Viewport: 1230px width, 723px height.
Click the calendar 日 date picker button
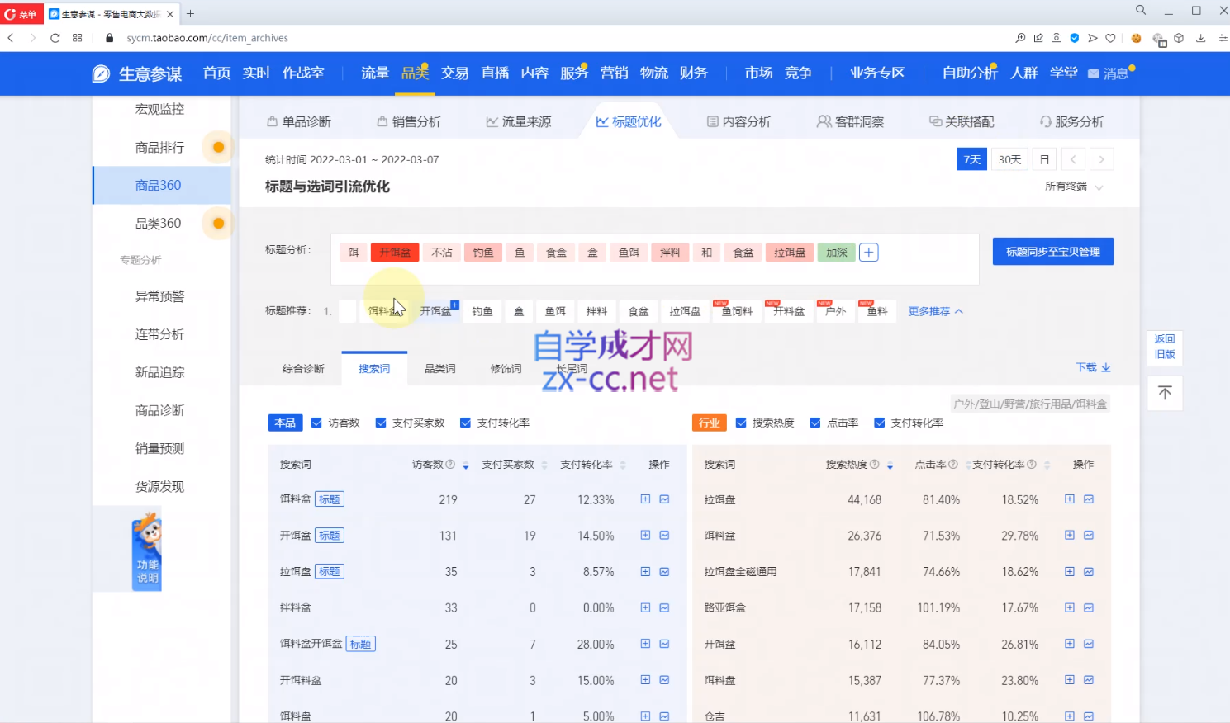click(x=1045, y=159)
